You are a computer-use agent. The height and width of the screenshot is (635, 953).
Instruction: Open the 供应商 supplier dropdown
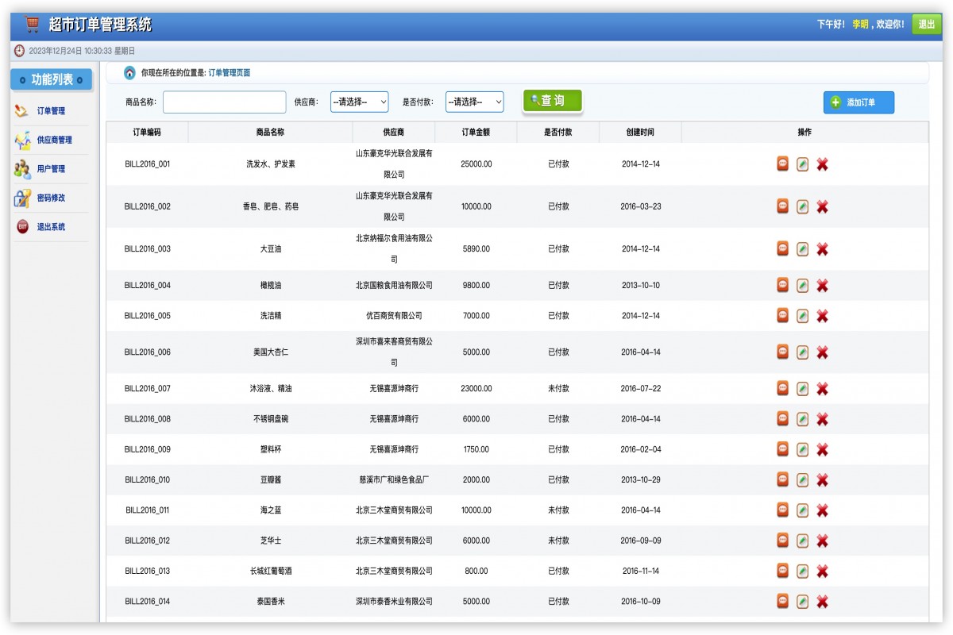point(359,102)
